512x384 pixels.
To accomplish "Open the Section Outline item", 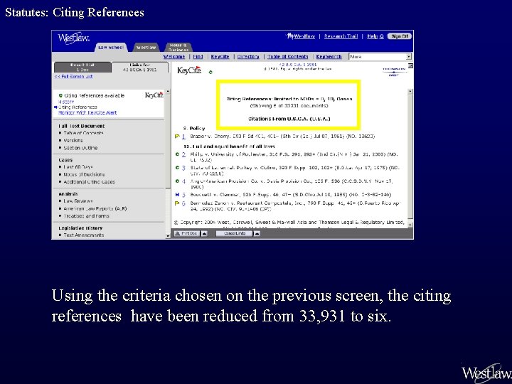I will click(x=80, y=148).
